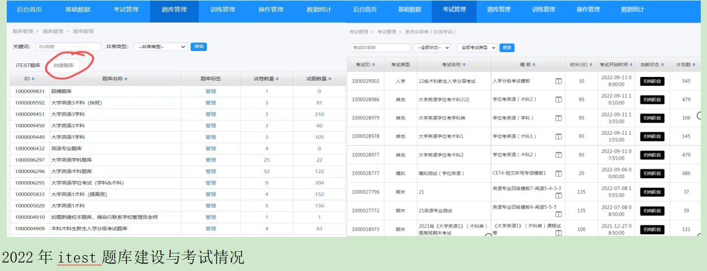Image resolution: width=707 pixels, height=271 pixels.
Task: Sort exam table by 考试ID arrow
Action: click(x=374, y=64)
